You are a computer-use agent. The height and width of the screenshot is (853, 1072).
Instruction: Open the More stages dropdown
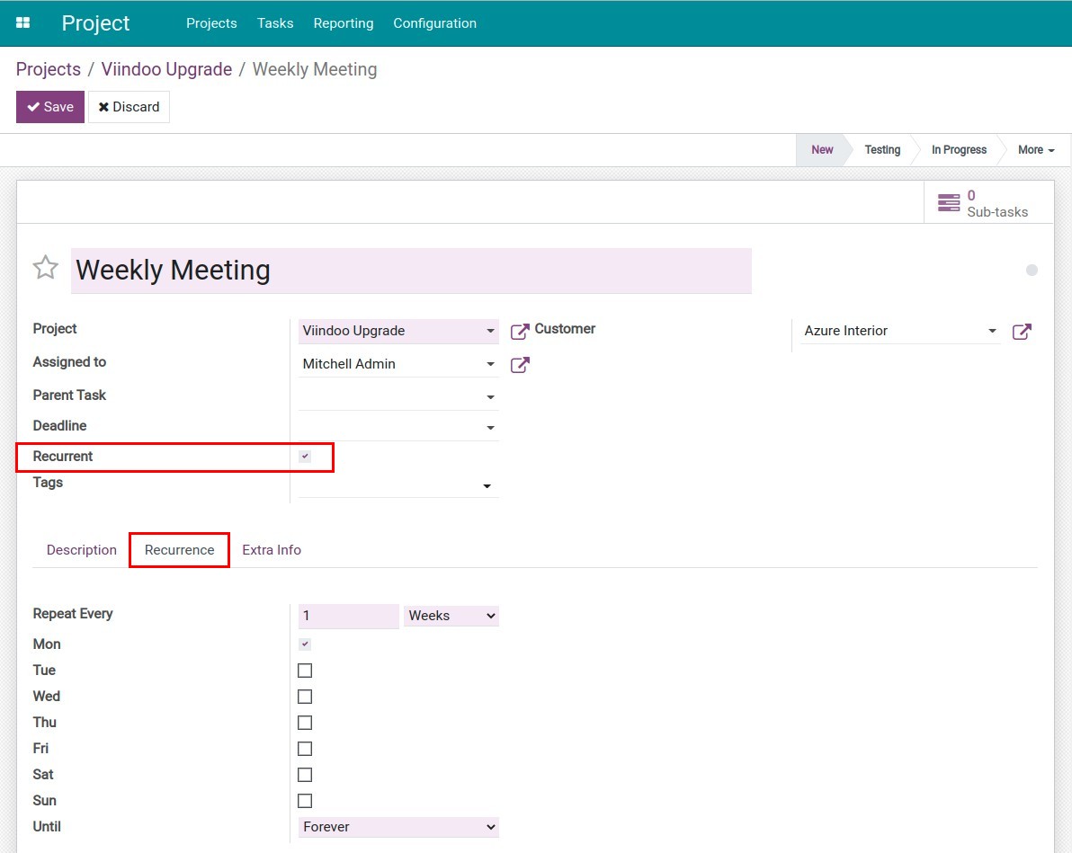tap(1035, 150)
